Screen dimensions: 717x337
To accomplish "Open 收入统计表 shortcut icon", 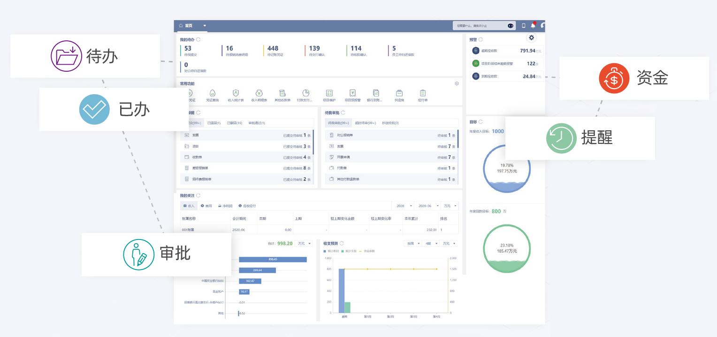I will [x=236, y=93].
